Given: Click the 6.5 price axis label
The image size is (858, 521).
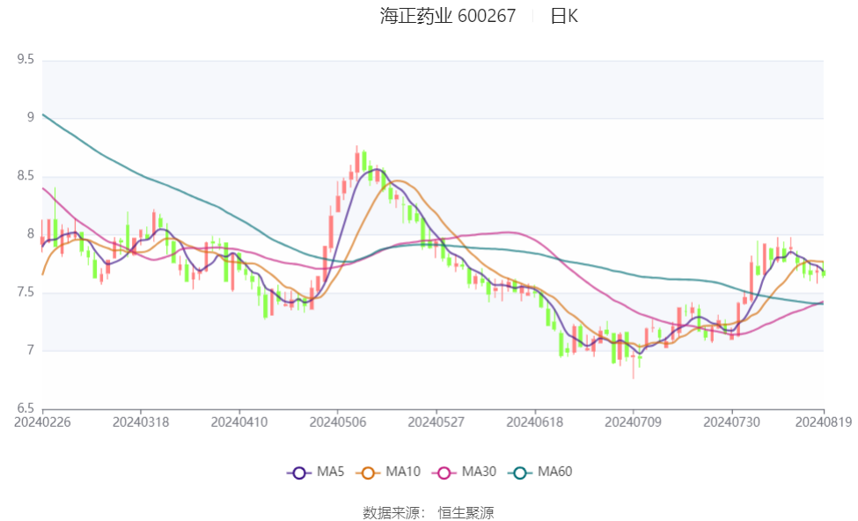Looking at the screenshot, I should click(x=26, y=408).
